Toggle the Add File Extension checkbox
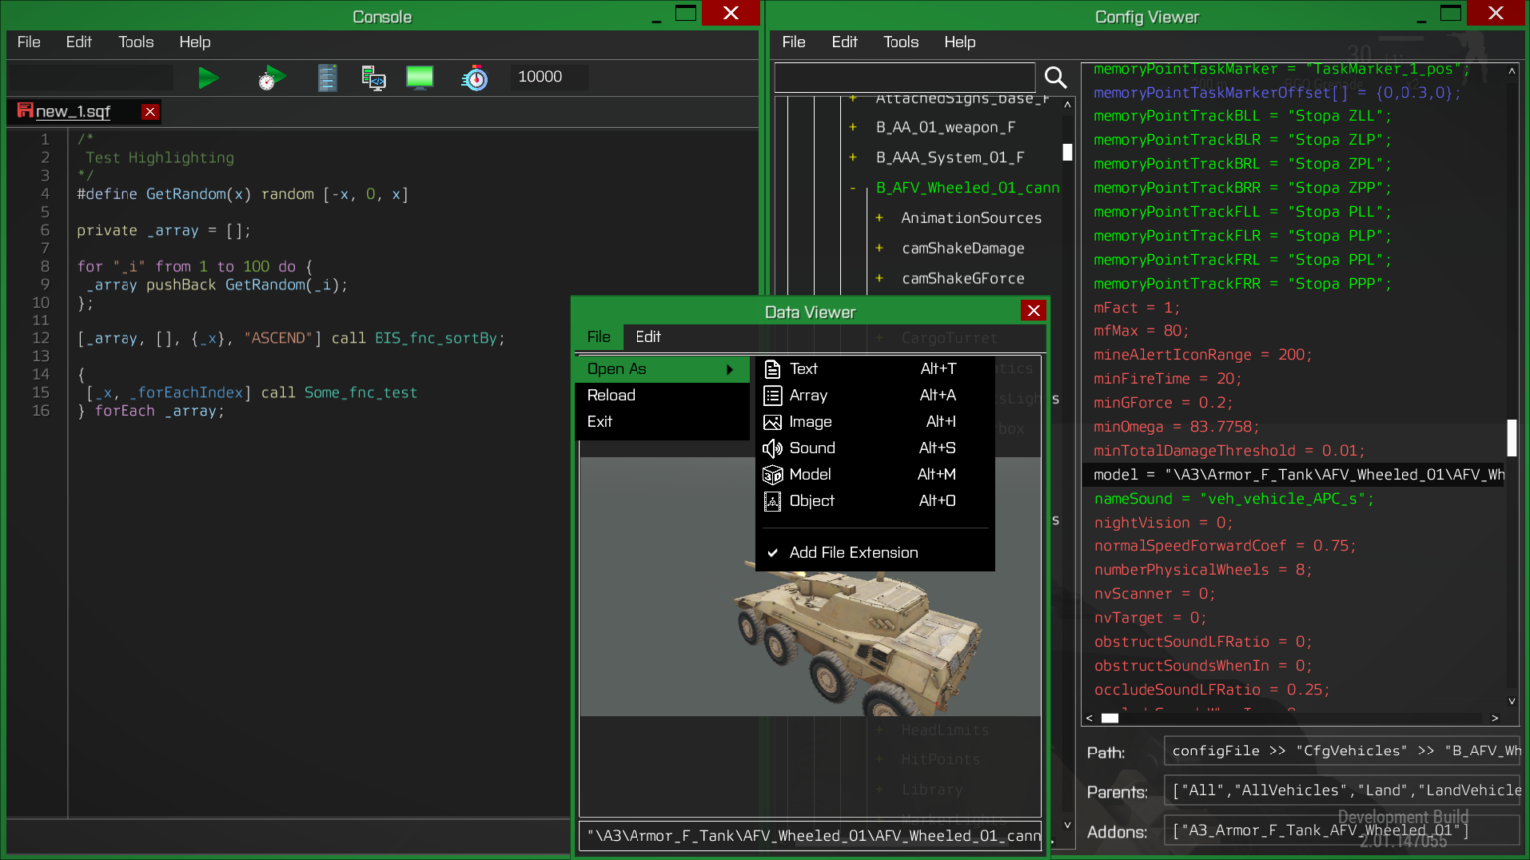Screen dimensions: 1530x860 (x=853, y=552)
